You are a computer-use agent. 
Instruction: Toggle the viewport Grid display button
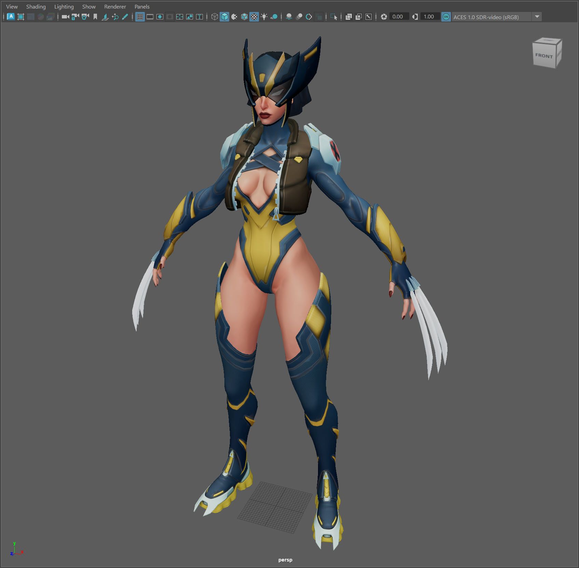[140, 17]
